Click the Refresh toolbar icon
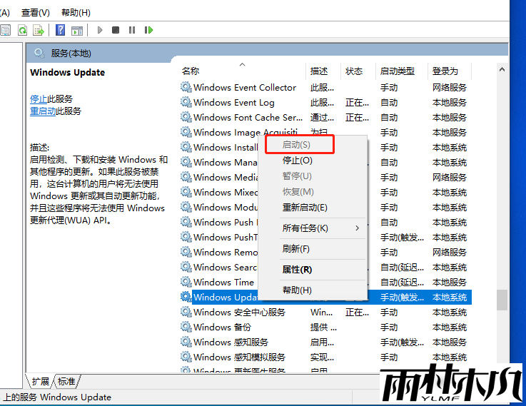The height and width of the screenshot is (406, 526). [22, 31]
